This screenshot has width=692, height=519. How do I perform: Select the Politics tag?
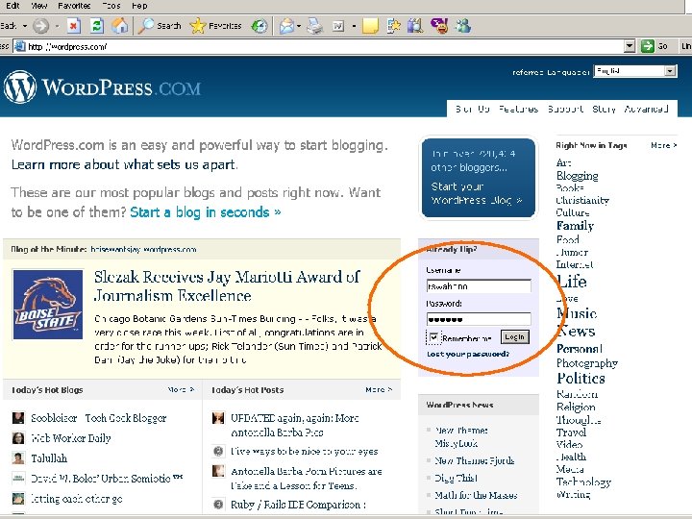[581, 379]
